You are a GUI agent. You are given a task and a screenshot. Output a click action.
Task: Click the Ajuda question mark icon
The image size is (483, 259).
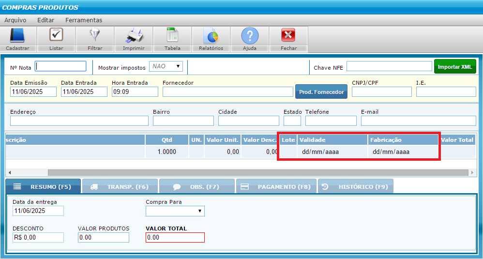coord(250,36)
